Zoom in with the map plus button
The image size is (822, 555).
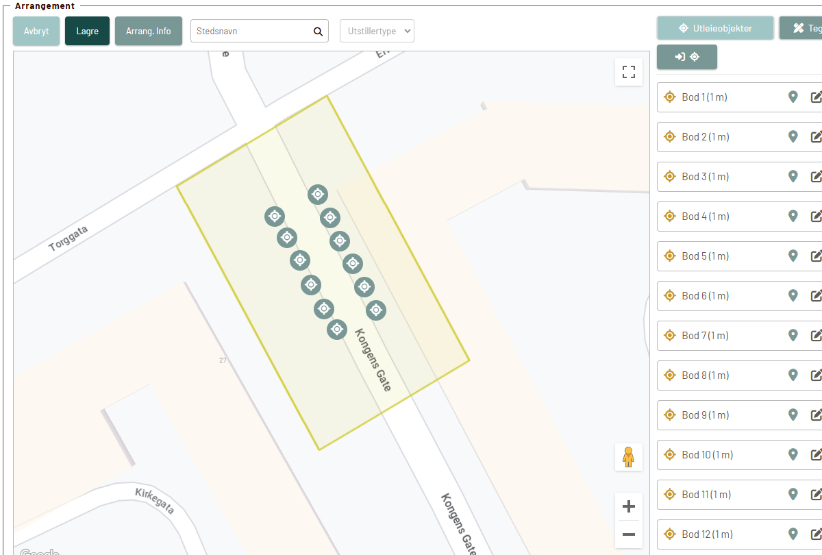(628, 507)
